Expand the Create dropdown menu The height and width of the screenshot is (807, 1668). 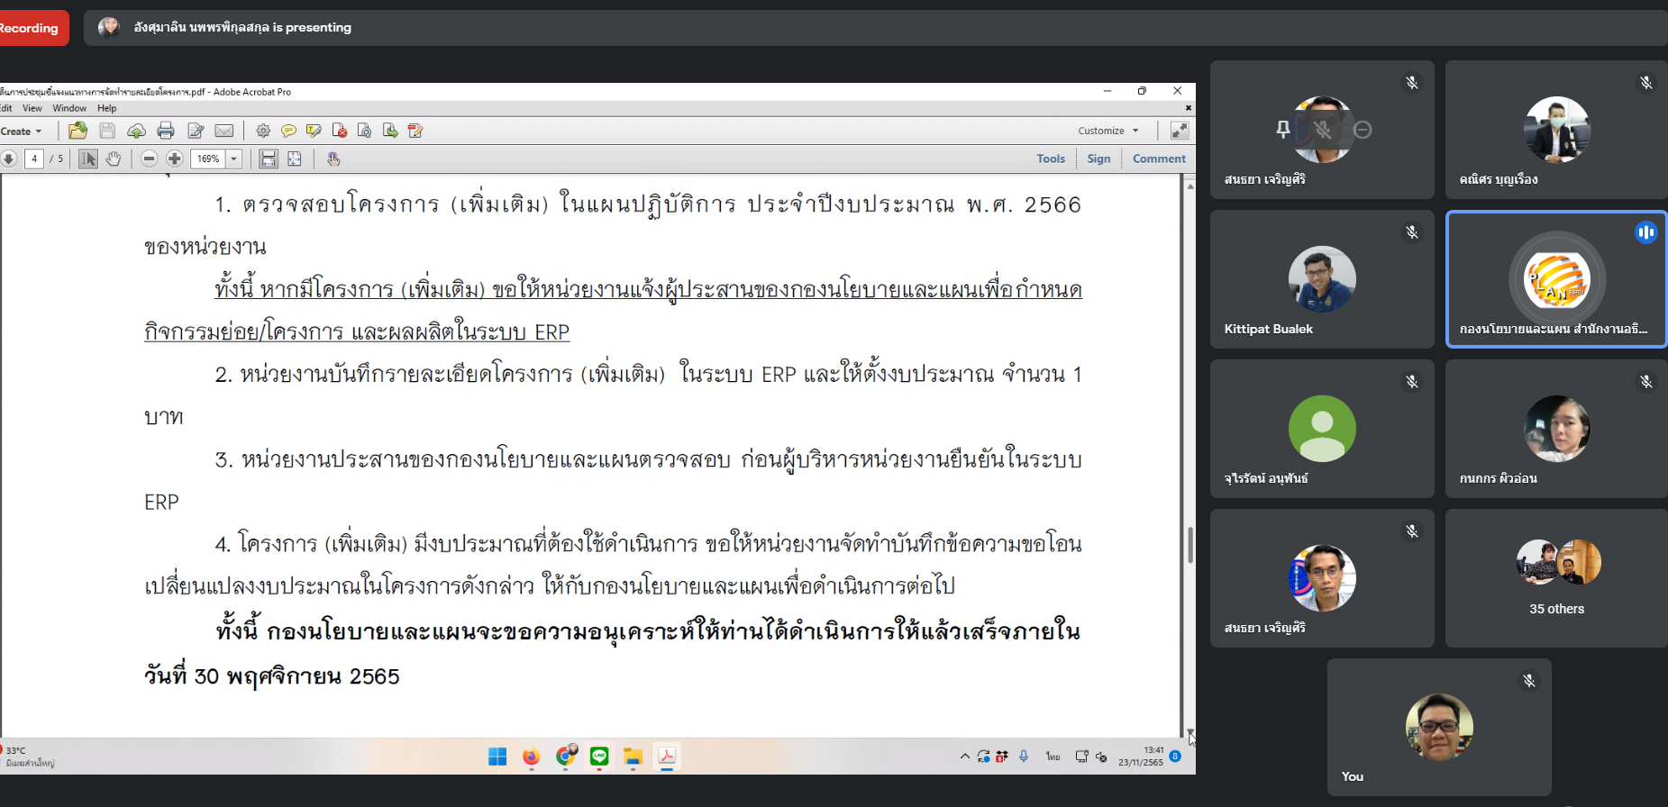pos(22,131)
